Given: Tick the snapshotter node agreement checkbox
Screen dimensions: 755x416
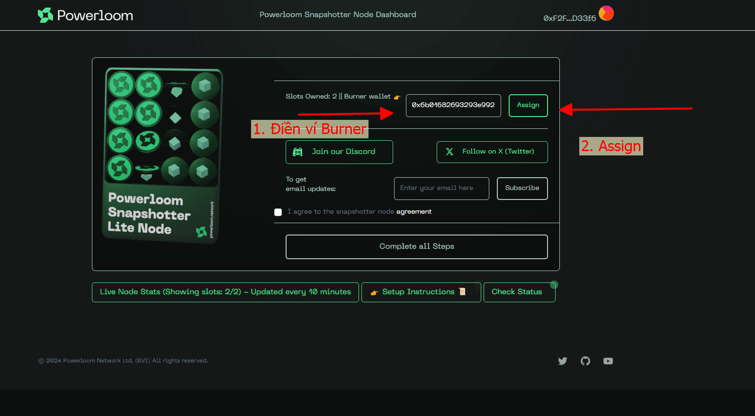Looking at the screenshot, I should click(278, 212).
